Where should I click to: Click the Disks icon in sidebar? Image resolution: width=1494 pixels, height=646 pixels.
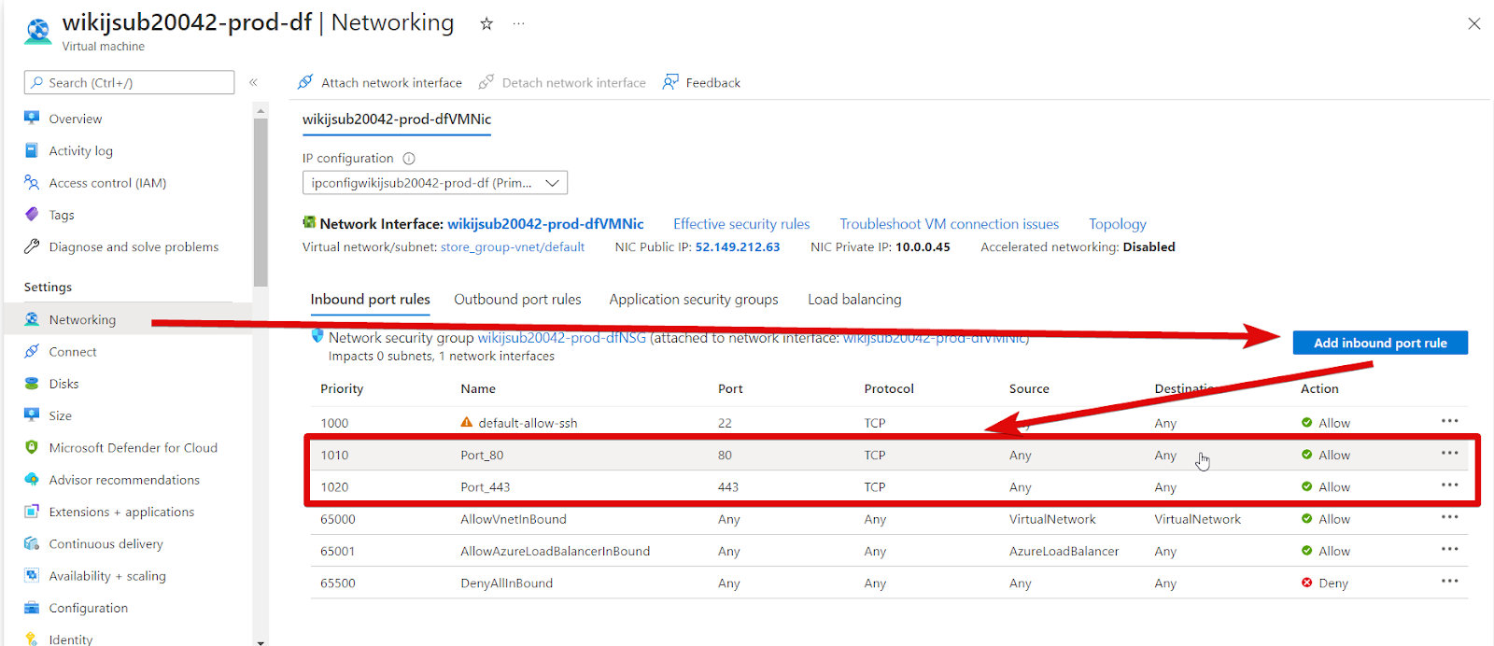[x=32, y=384]
